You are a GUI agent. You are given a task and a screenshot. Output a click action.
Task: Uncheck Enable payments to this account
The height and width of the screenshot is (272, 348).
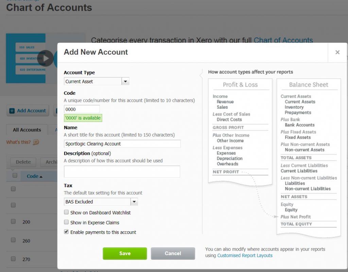coord(66,232)
